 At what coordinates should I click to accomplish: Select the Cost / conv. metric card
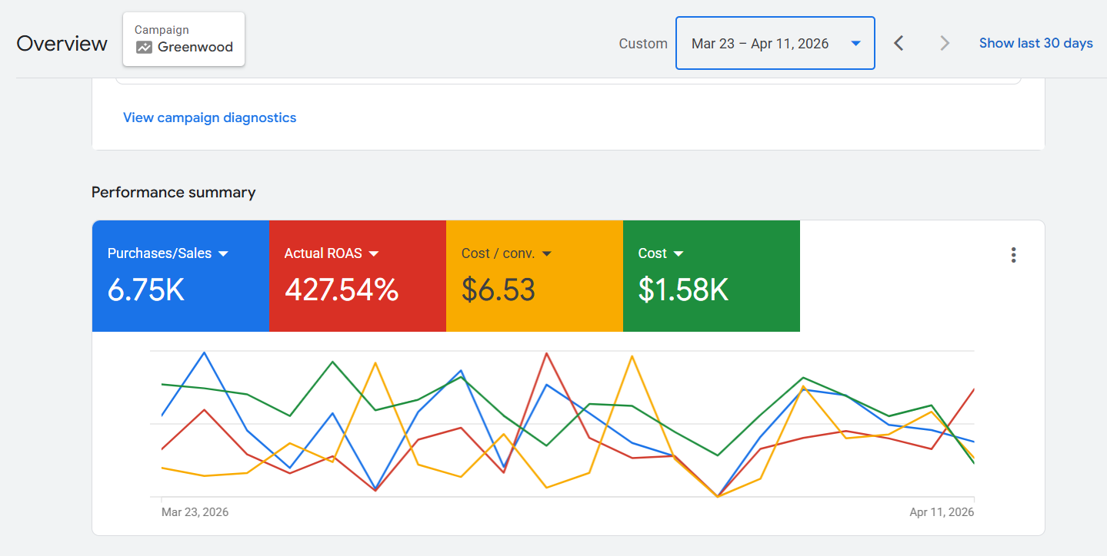click(535, 276)
